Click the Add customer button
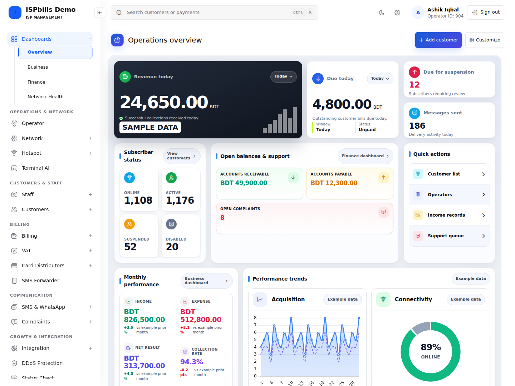 point(438,40)
